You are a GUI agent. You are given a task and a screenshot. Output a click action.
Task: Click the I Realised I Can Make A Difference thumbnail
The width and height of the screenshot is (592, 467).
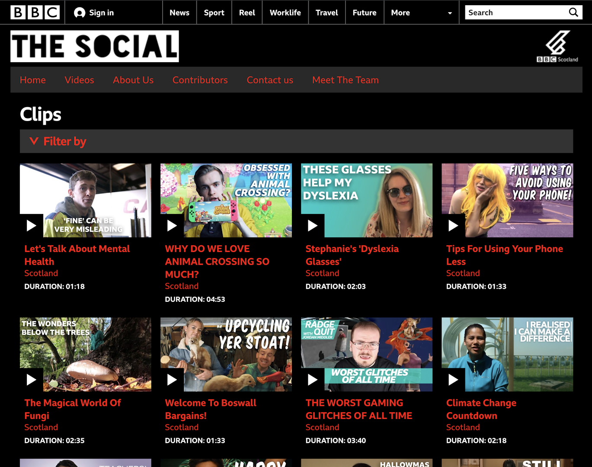(x=507, y=355)
